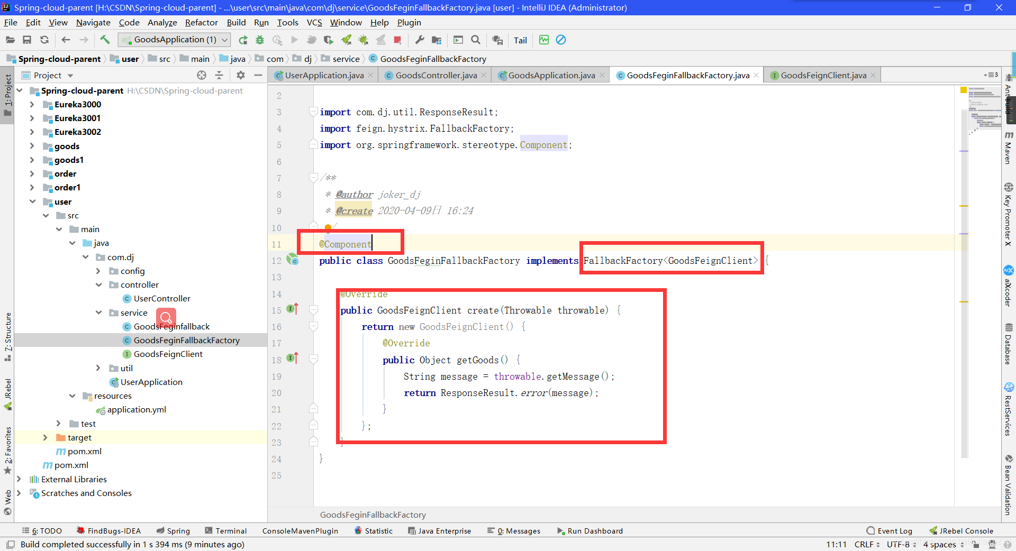Expand the order1 module folder

coord(32,187)
